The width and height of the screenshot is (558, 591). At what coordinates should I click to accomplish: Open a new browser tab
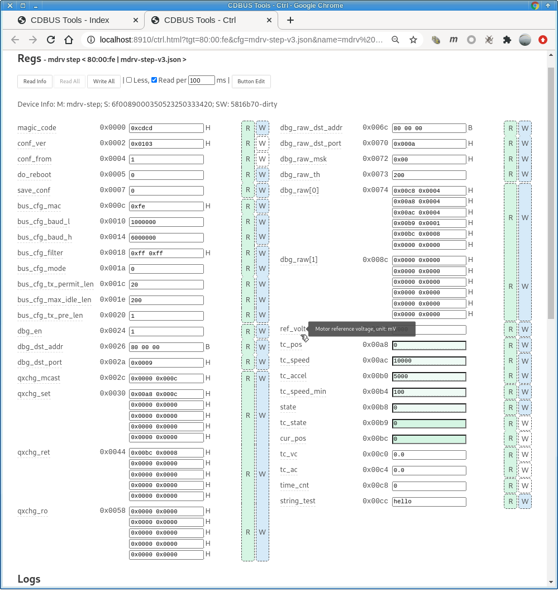tap(290, 20)
